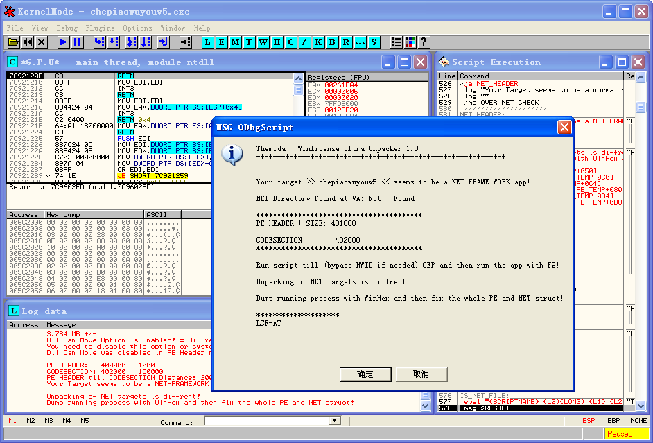Expand the Command combo box dropdown arrow

pos(334,421)
